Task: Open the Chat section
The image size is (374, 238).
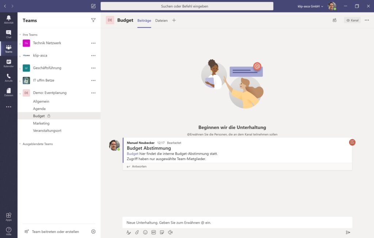Action: pyautogui.click(x=9, y=34)
